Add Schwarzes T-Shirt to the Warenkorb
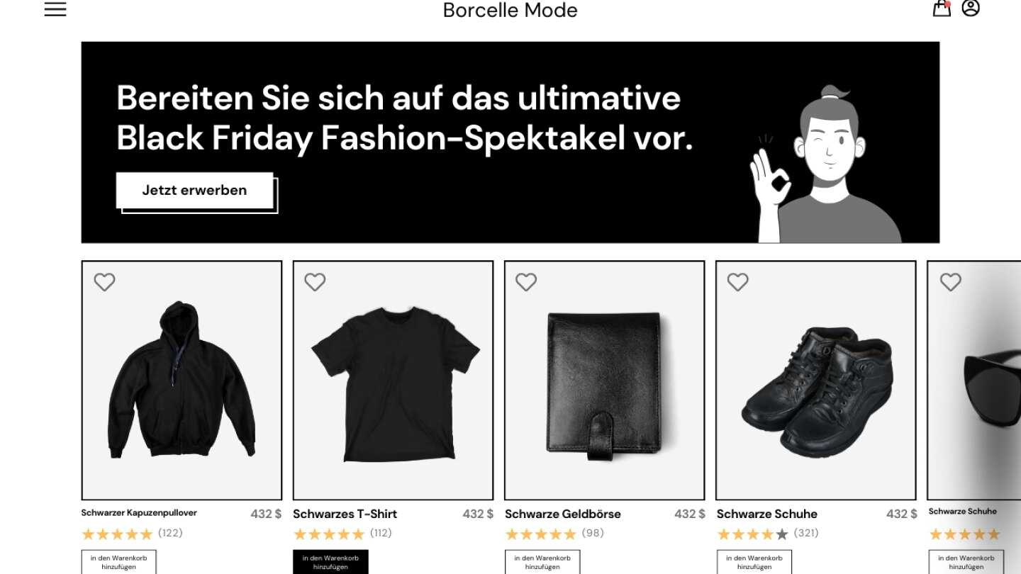 point(330,562)
